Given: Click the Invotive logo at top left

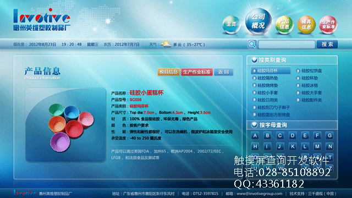Looking at the screenshot, I should click(x=42, y=20).
